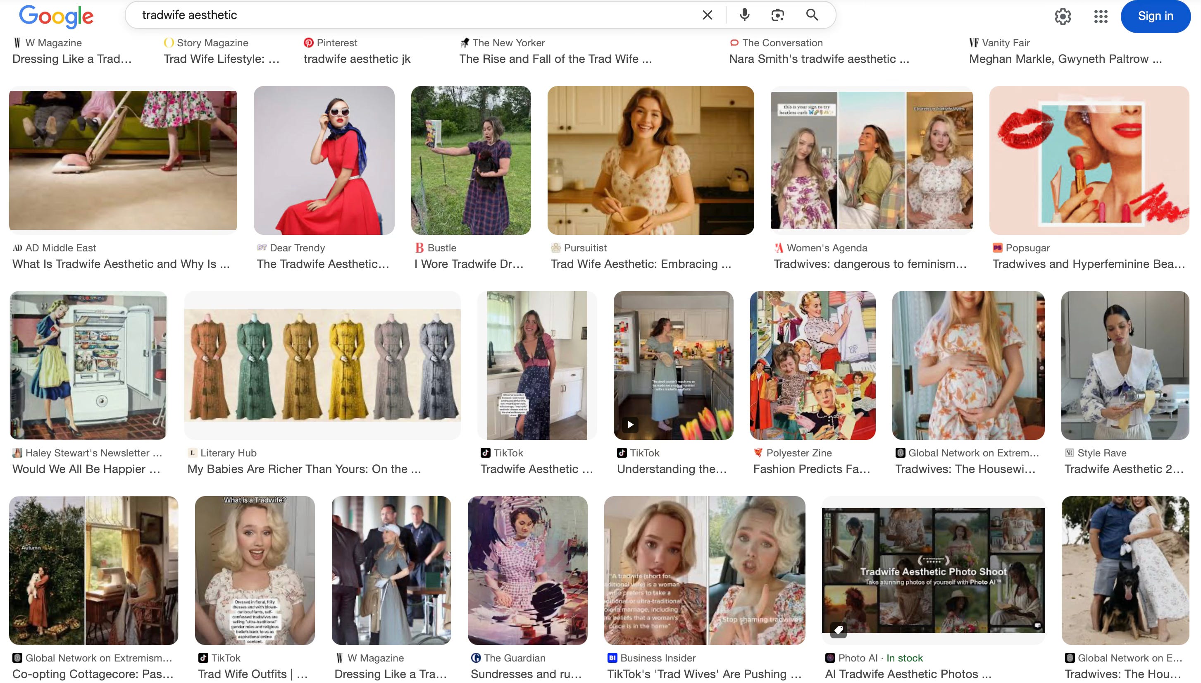This screenshot has height=683, width=1201.
Task: Open Vanity Fair Meghan Markle result link
Action: (x=1065, y=59)
